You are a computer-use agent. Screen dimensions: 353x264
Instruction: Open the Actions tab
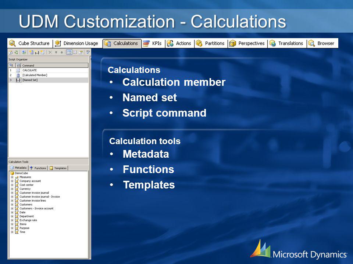pos(179,43)
